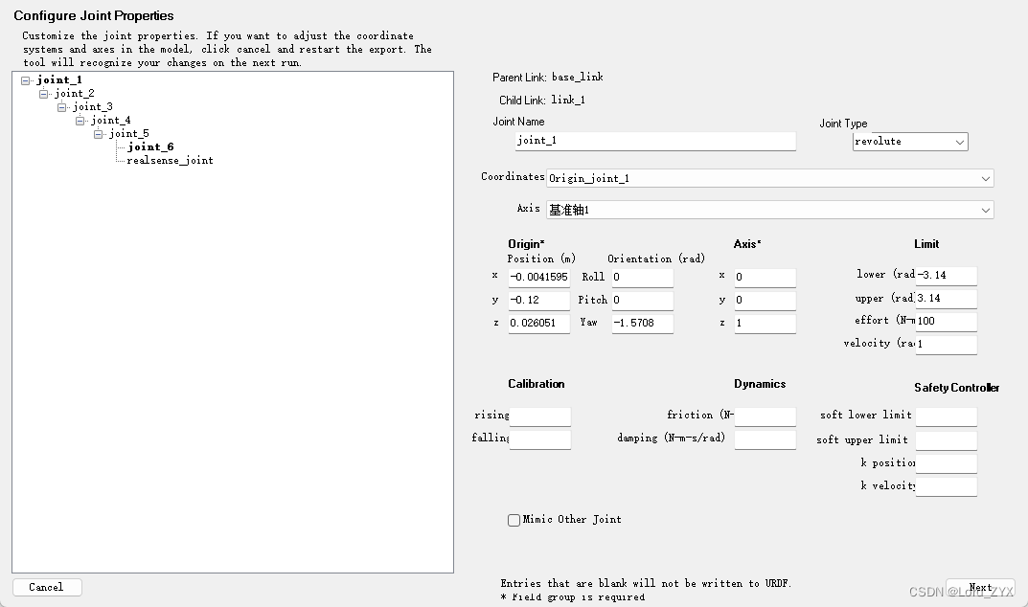
Task: Collapse the joint_5 tree node
Action: click(x=99, y=134)
